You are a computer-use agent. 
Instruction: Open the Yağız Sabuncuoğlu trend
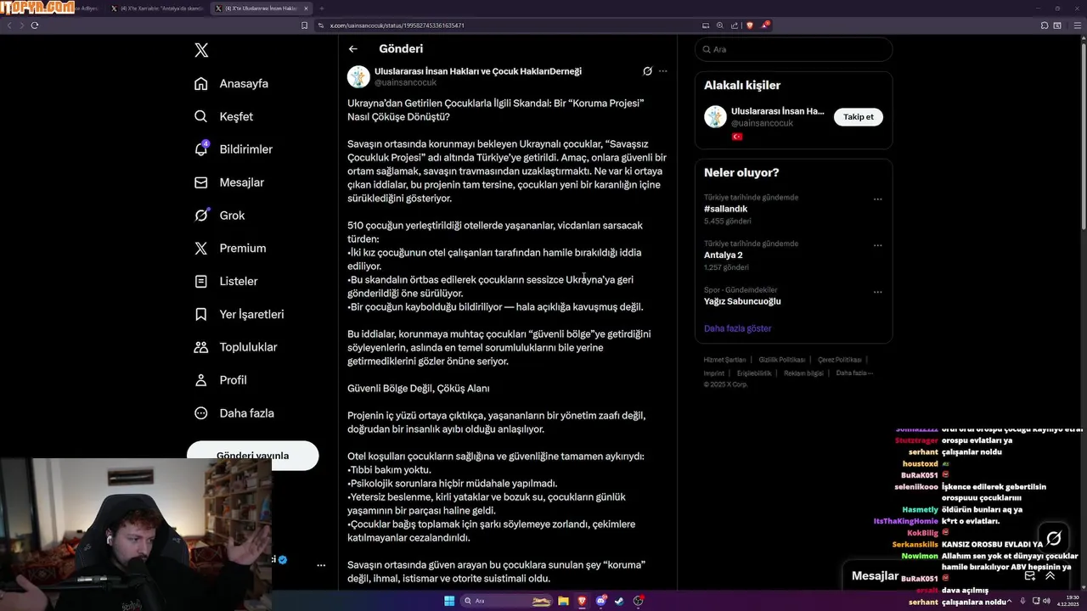[x=742, y=301]
